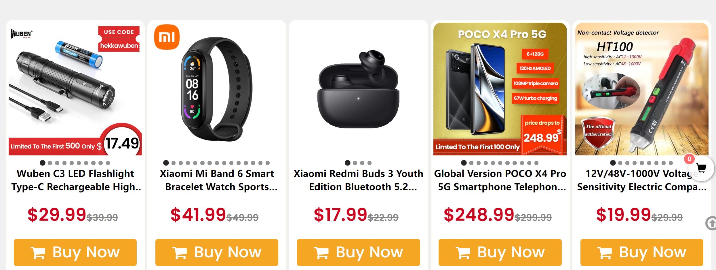Open the floating shopping cart icon
Screen dimensions: 716x270
702,169
